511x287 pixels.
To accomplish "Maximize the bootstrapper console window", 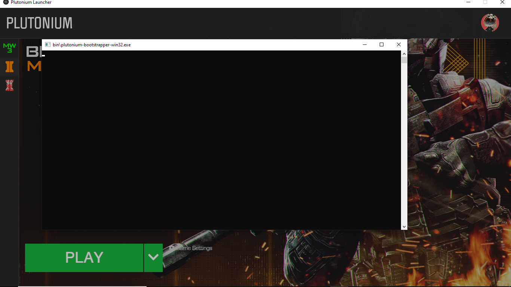I will [382, 44].
